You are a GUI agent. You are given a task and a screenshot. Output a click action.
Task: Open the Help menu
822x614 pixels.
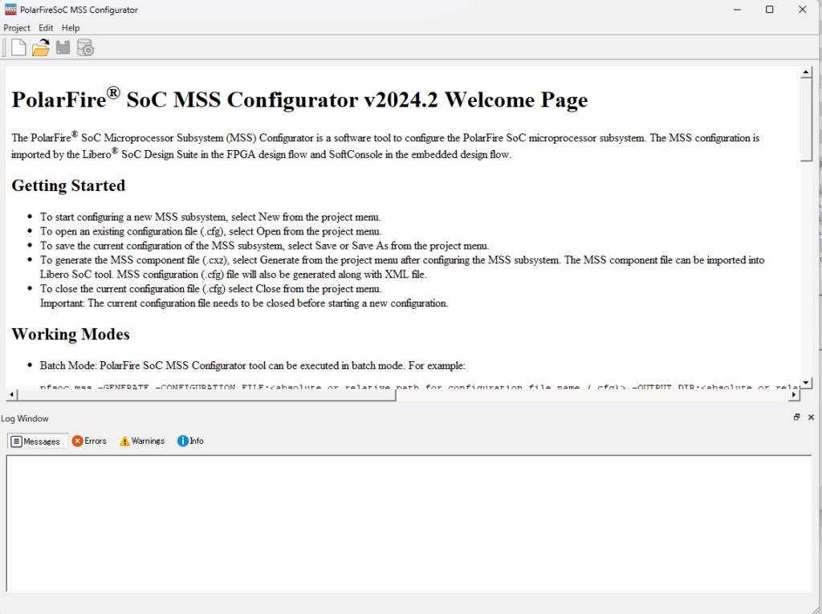pos(71,28)
